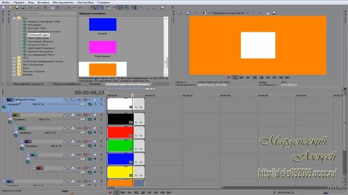This screenshot has width=348, height=195.
Task: Click track 1 level slider handle
Action: [x=83, y=105]
